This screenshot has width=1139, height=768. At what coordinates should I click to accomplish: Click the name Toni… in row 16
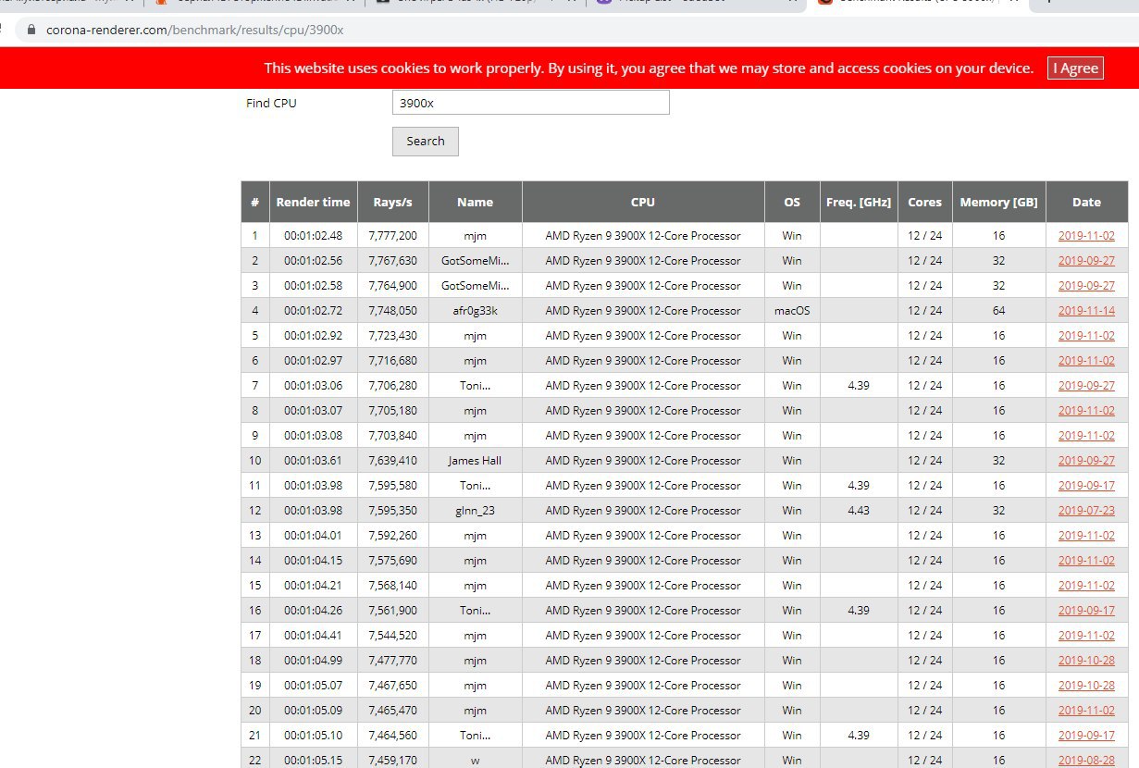(476, 611)
